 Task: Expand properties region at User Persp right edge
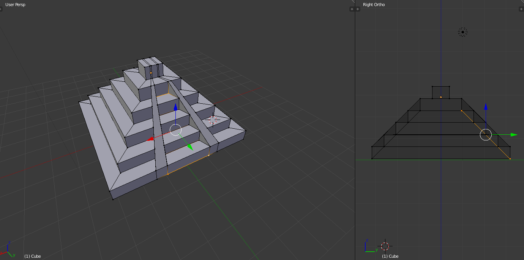tap(352, 9)
